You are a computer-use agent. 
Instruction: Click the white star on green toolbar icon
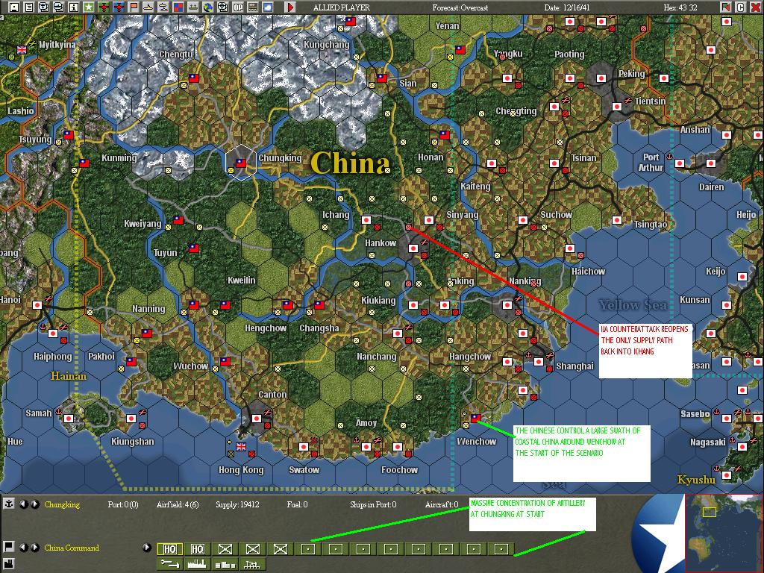[88, 7]
